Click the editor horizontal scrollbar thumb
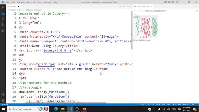The image size is (199, 112). (x=65, y=102)
